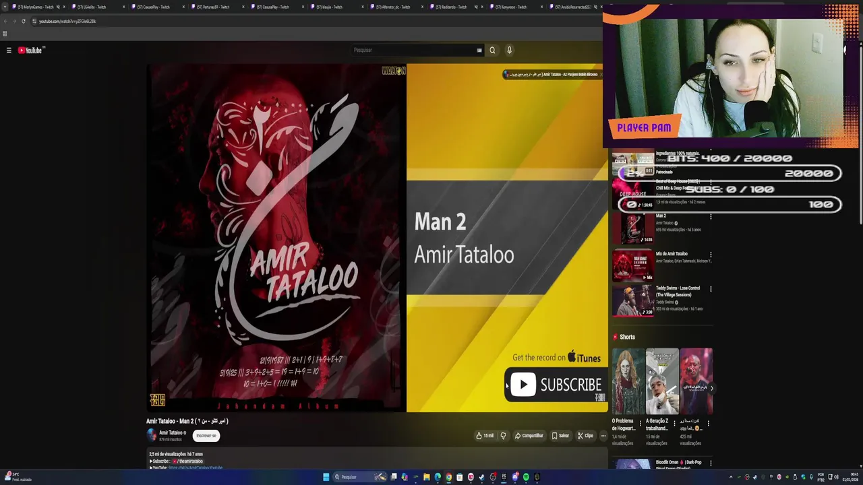Open Spotify from the taskbar
This screenshot has width=863, height=485.
pos(526,477)
